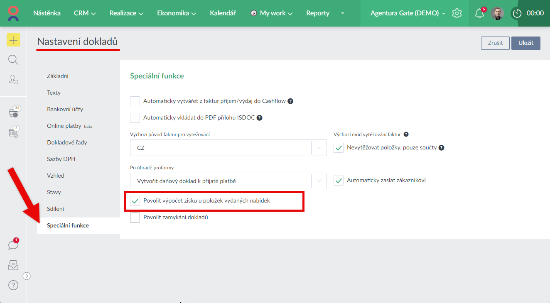Open the mail inbox icon in sidebar

13,265
